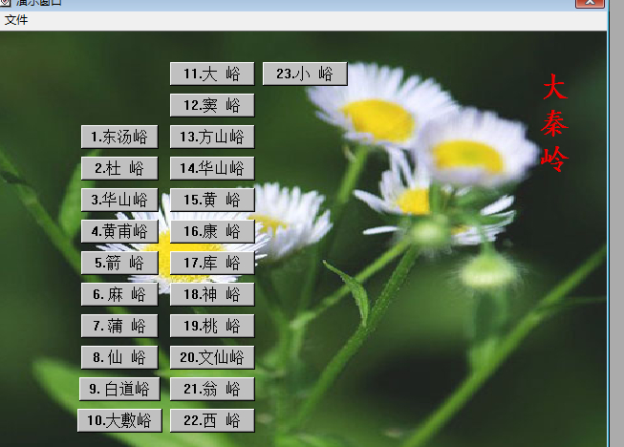Select the 23.小峪 button
This screenshot has height=447, width=624.
click(305, 74)
